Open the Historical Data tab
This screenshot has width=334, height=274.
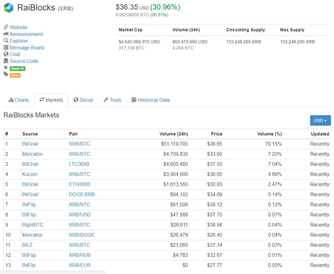coord(150,100)
